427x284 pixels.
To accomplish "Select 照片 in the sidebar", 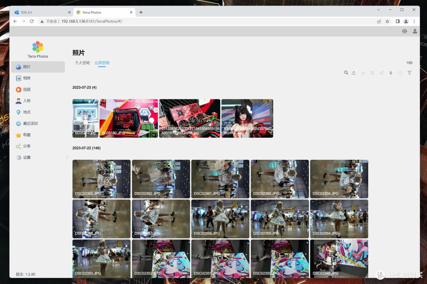I will pyautogui.click(x=38, y=67).
